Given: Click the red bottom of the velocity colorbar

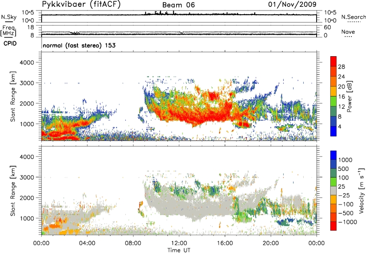Looking at the screenshot, I should click(x=334, y=226).
